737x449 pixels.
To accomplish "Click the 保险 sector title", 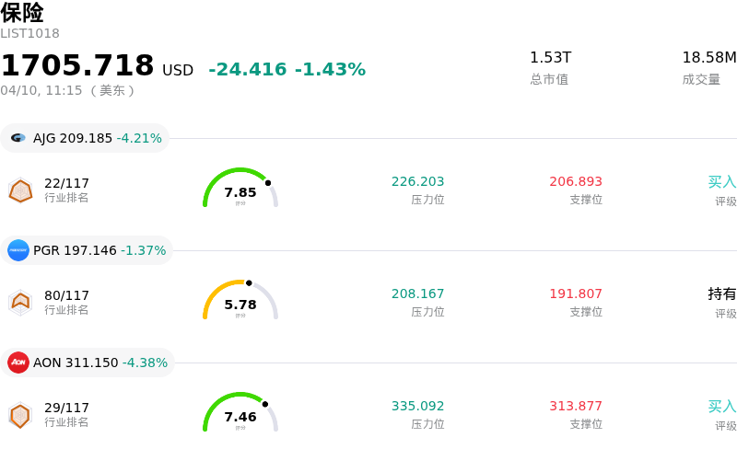I will [22, 13].
